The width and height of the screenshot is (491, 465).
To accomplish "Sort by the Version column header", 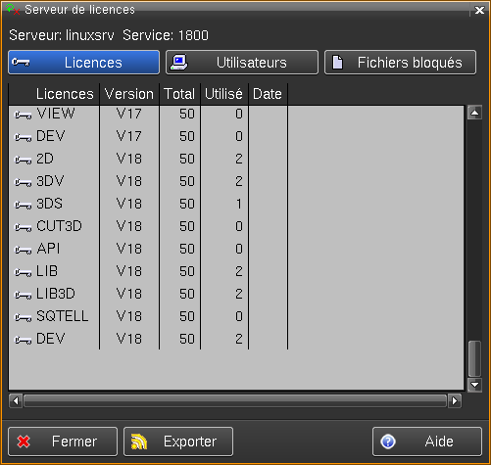I will coord(129,94).
